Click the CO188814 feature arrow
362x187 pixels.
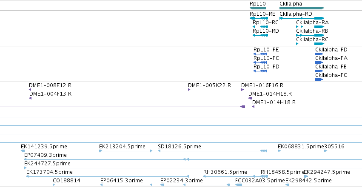click(x=54, y=185)
